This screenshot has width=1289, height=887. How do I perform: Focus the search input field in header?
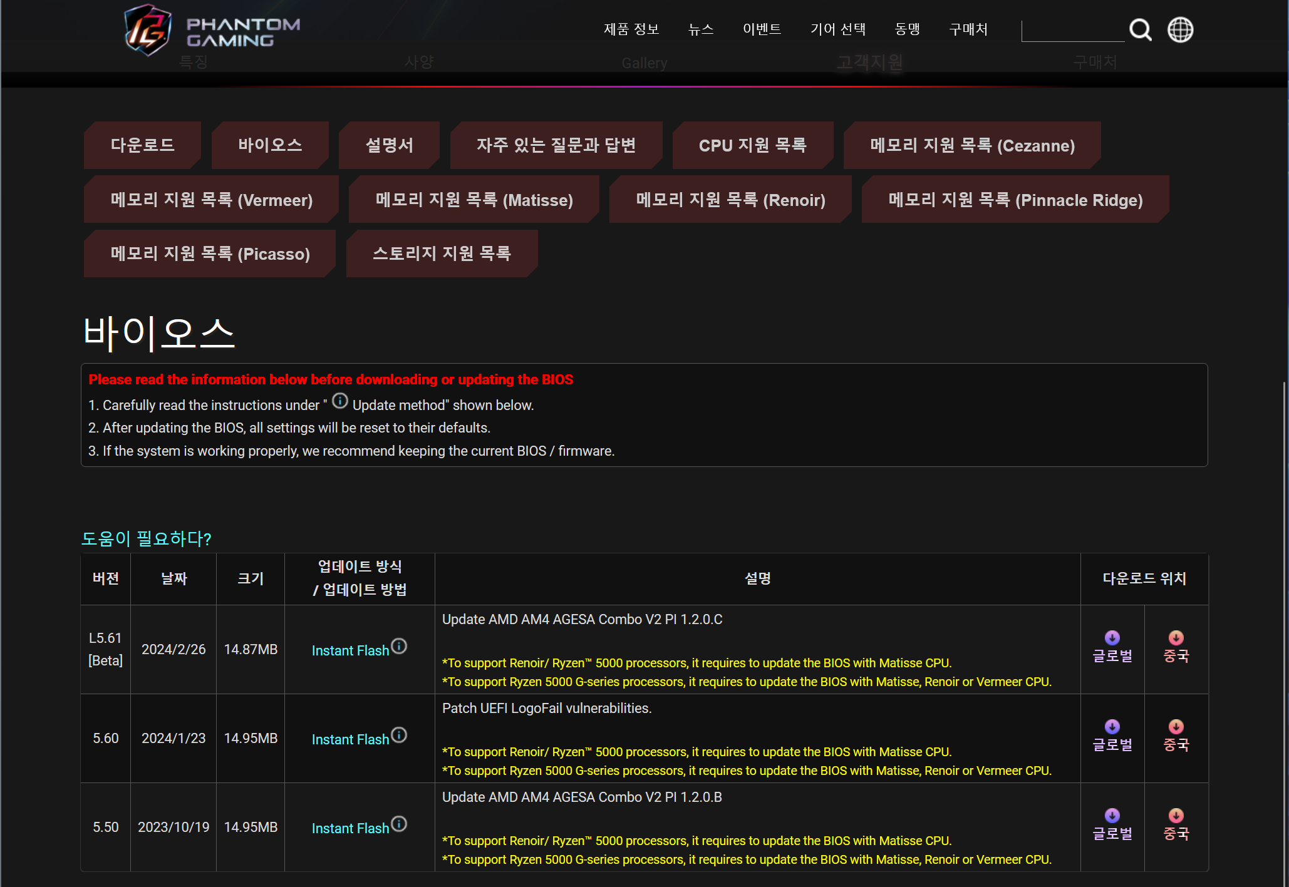click(1072, 30)
